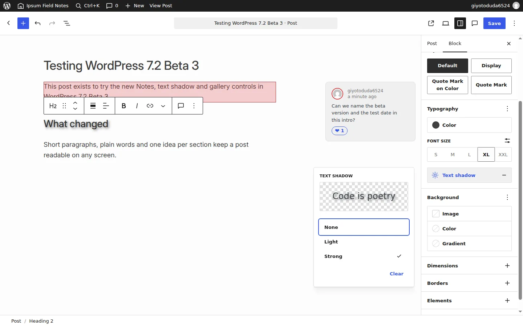Viewport: 523px width, 327px height.
Task: Open Typography options menu
Action: click(x=507, y=109)
